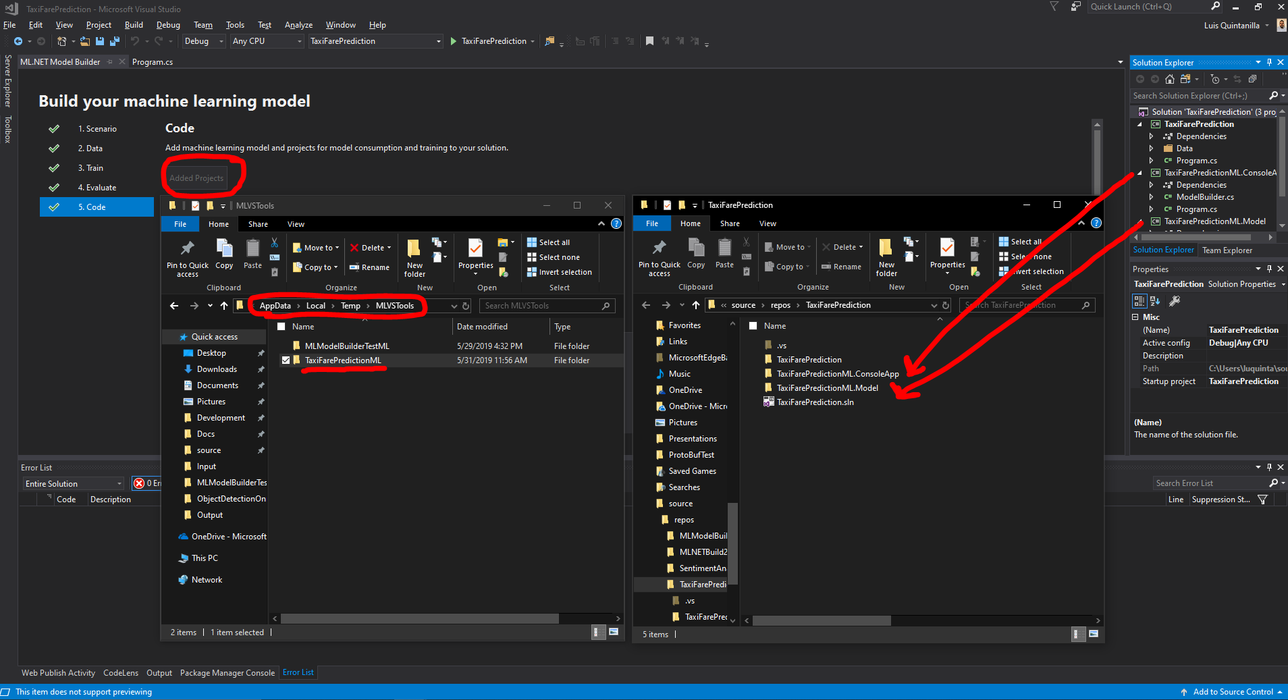Image resolution: width=1288 pixels, height=700 pixels.
Task: Open the Analyze menu
Action: 298,25
